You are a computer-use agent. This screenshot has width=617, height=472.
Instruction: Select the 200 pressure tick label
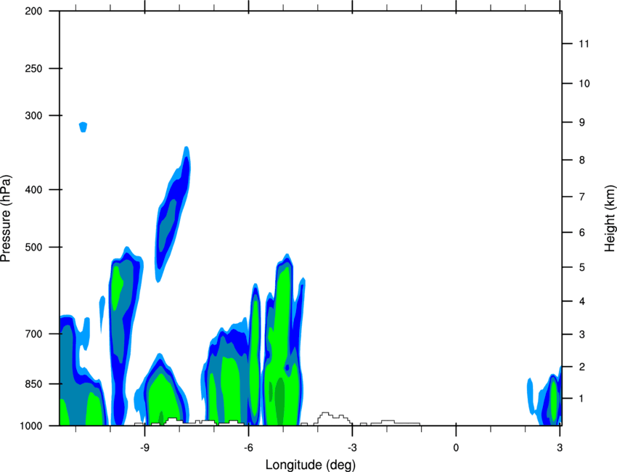coord(33,11)
